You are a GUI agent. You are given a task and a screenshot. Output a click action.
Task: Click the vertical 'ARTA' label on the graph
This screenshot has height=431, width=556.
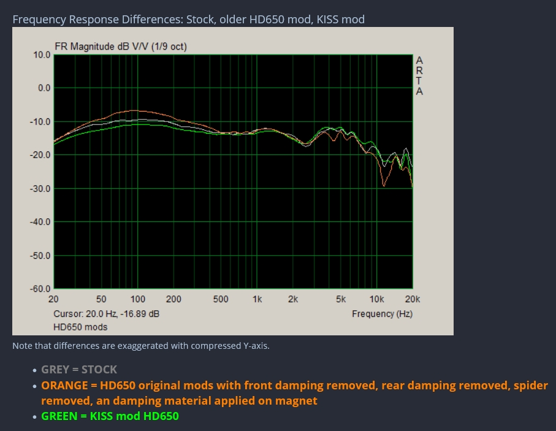point(419,76)
